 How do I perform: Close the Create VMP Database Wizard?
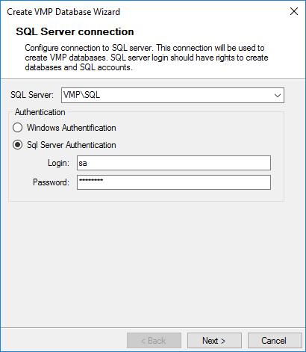294,11
